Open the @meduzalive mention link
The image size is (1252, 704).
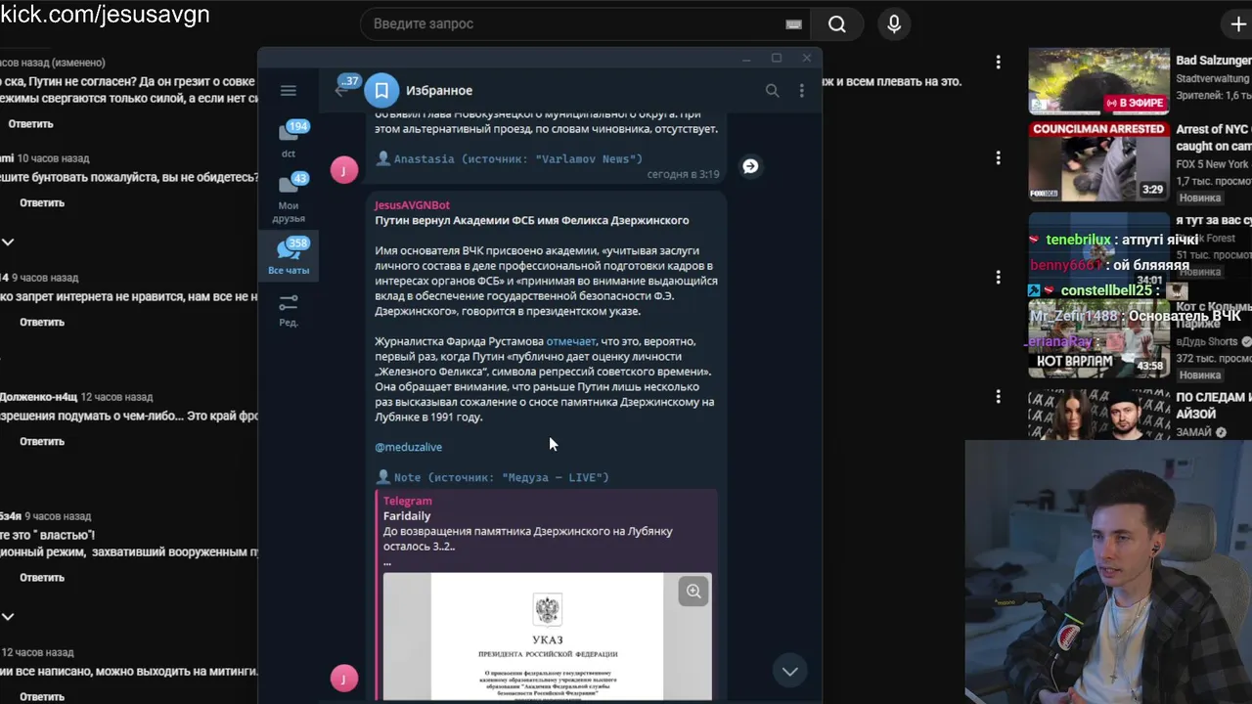coord(408,447)
